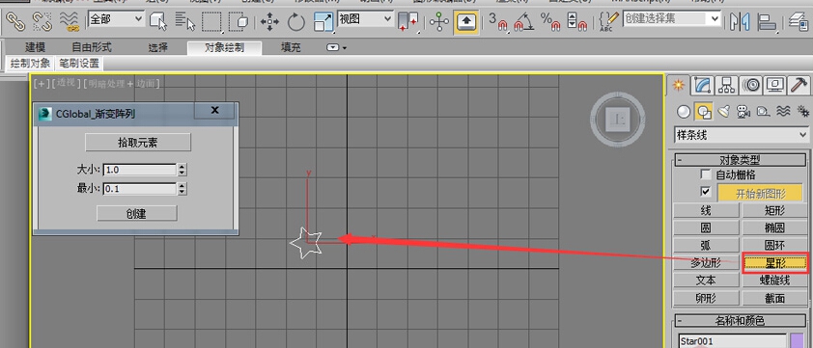813x348 pixels.
Task: Activate the Select and Link tool
Action: (15, 22)
